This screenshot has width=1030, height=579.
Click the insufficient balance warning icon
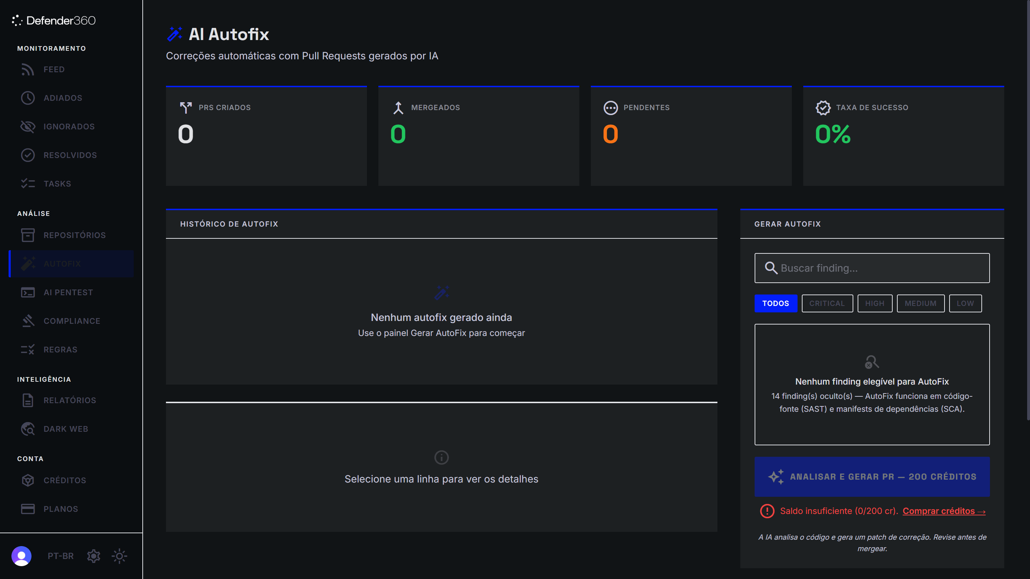[767, 511]
